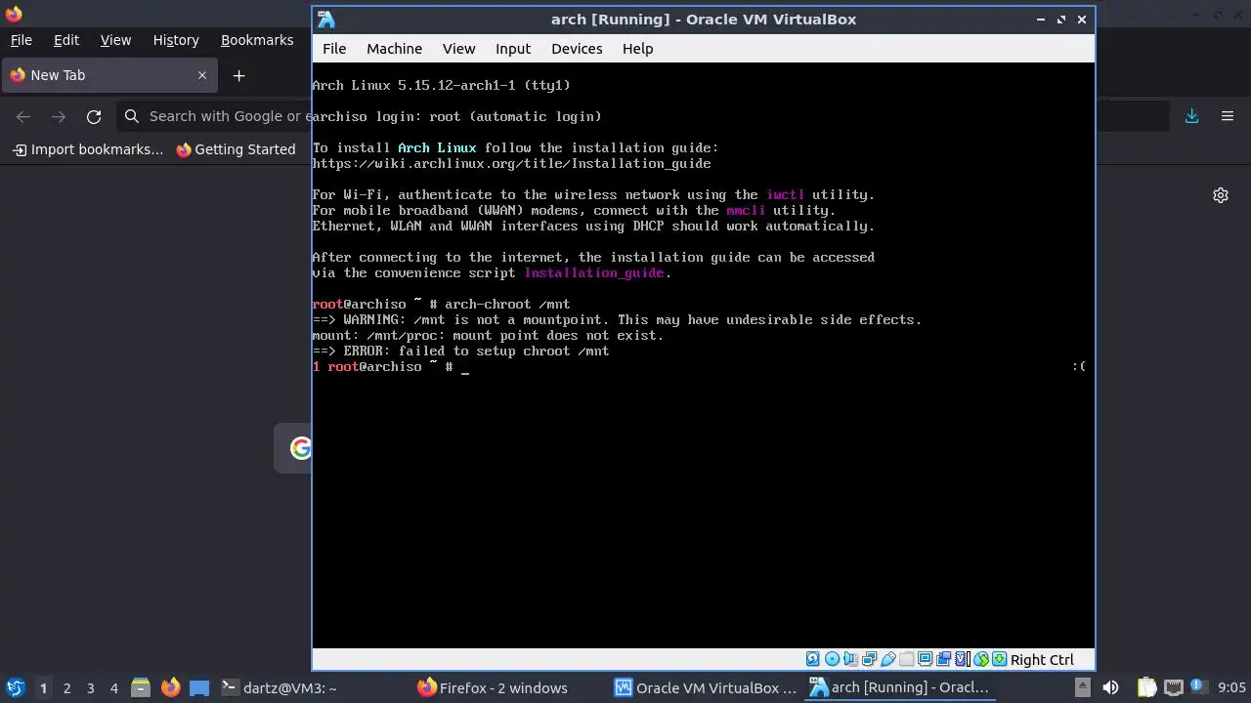Viewport: 1251px width, 703px height.
Task: Expand the system tray hidden icons arrow
Action: point(1082,688)
